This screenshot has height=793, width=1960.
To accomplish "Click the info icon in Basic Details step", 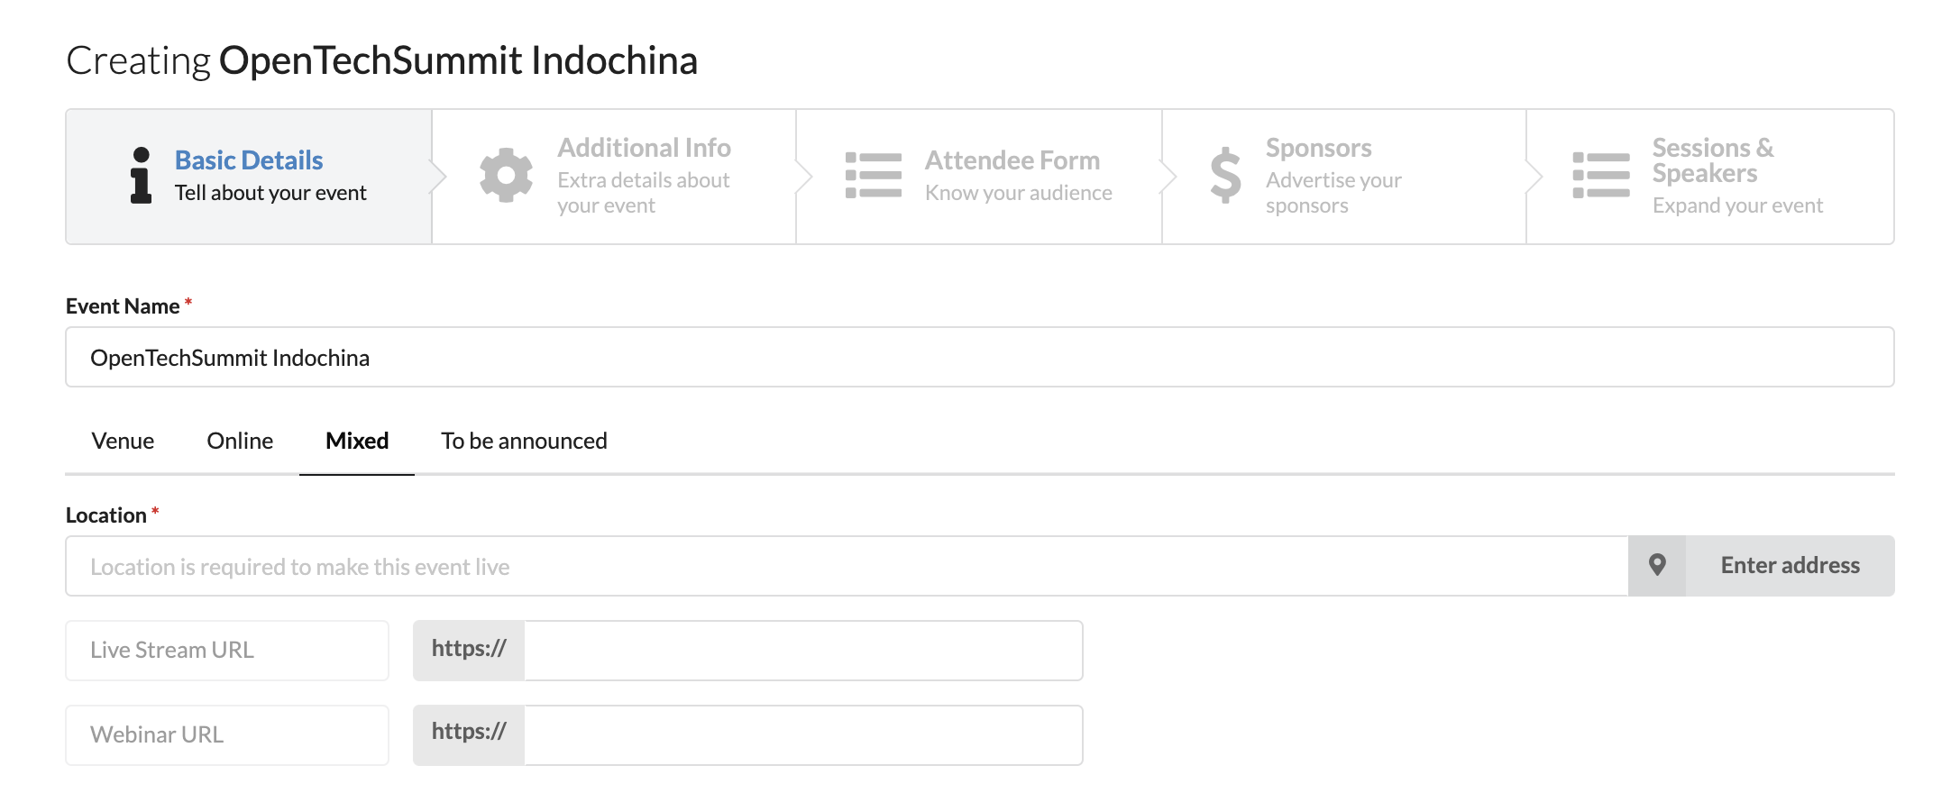I will tap(141, 176).
